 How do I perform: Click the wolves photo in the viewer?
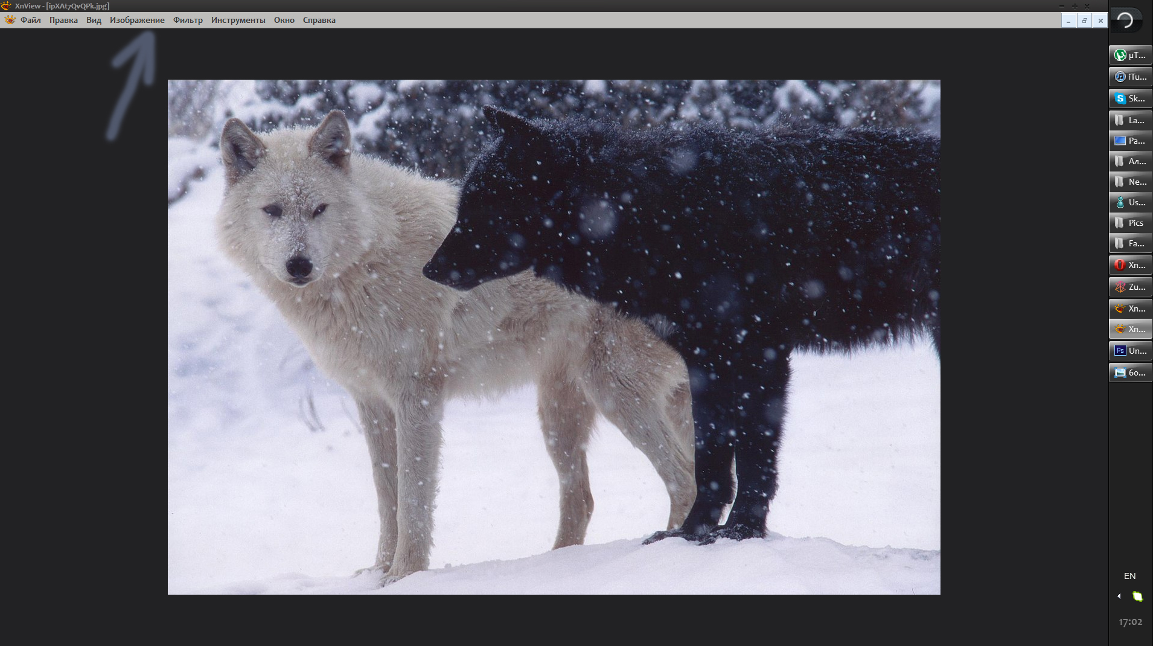click(554, 337)
